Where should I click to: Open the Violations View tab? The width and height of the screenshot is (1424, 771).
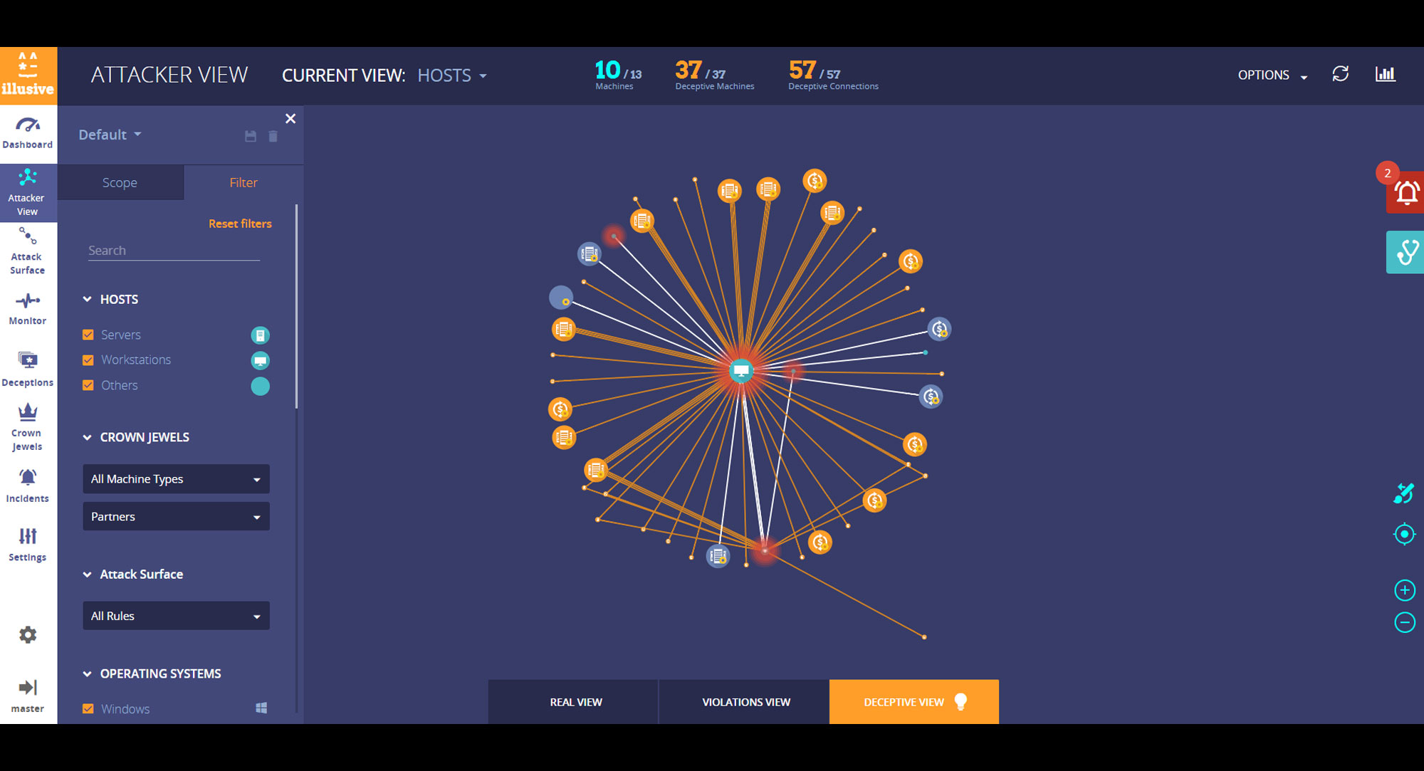745,701
